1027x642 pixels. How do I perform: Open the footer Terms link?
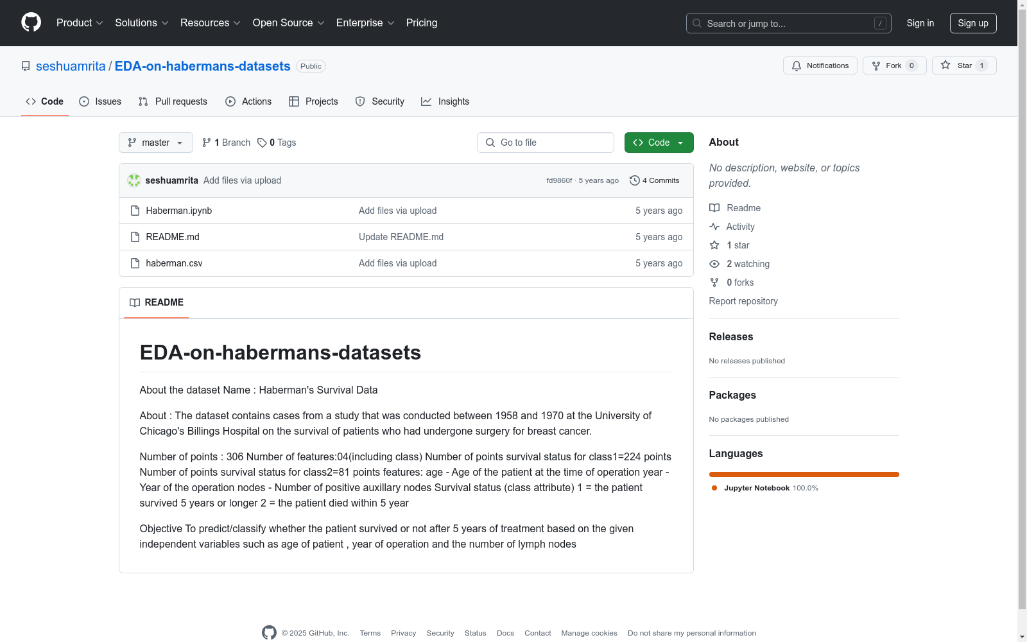coord(370,633)
